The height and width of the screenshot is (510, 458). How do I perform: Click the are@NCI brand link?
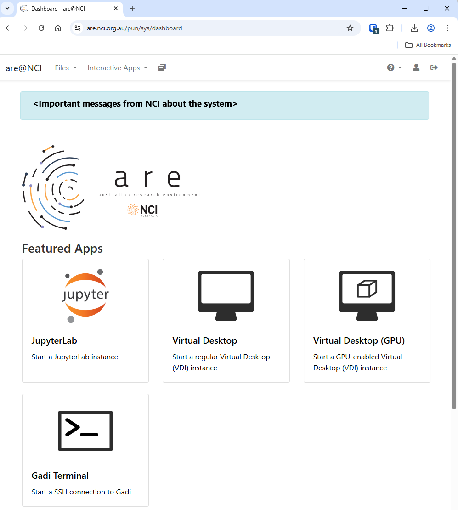pyautogui.click(x=23, y=68)
